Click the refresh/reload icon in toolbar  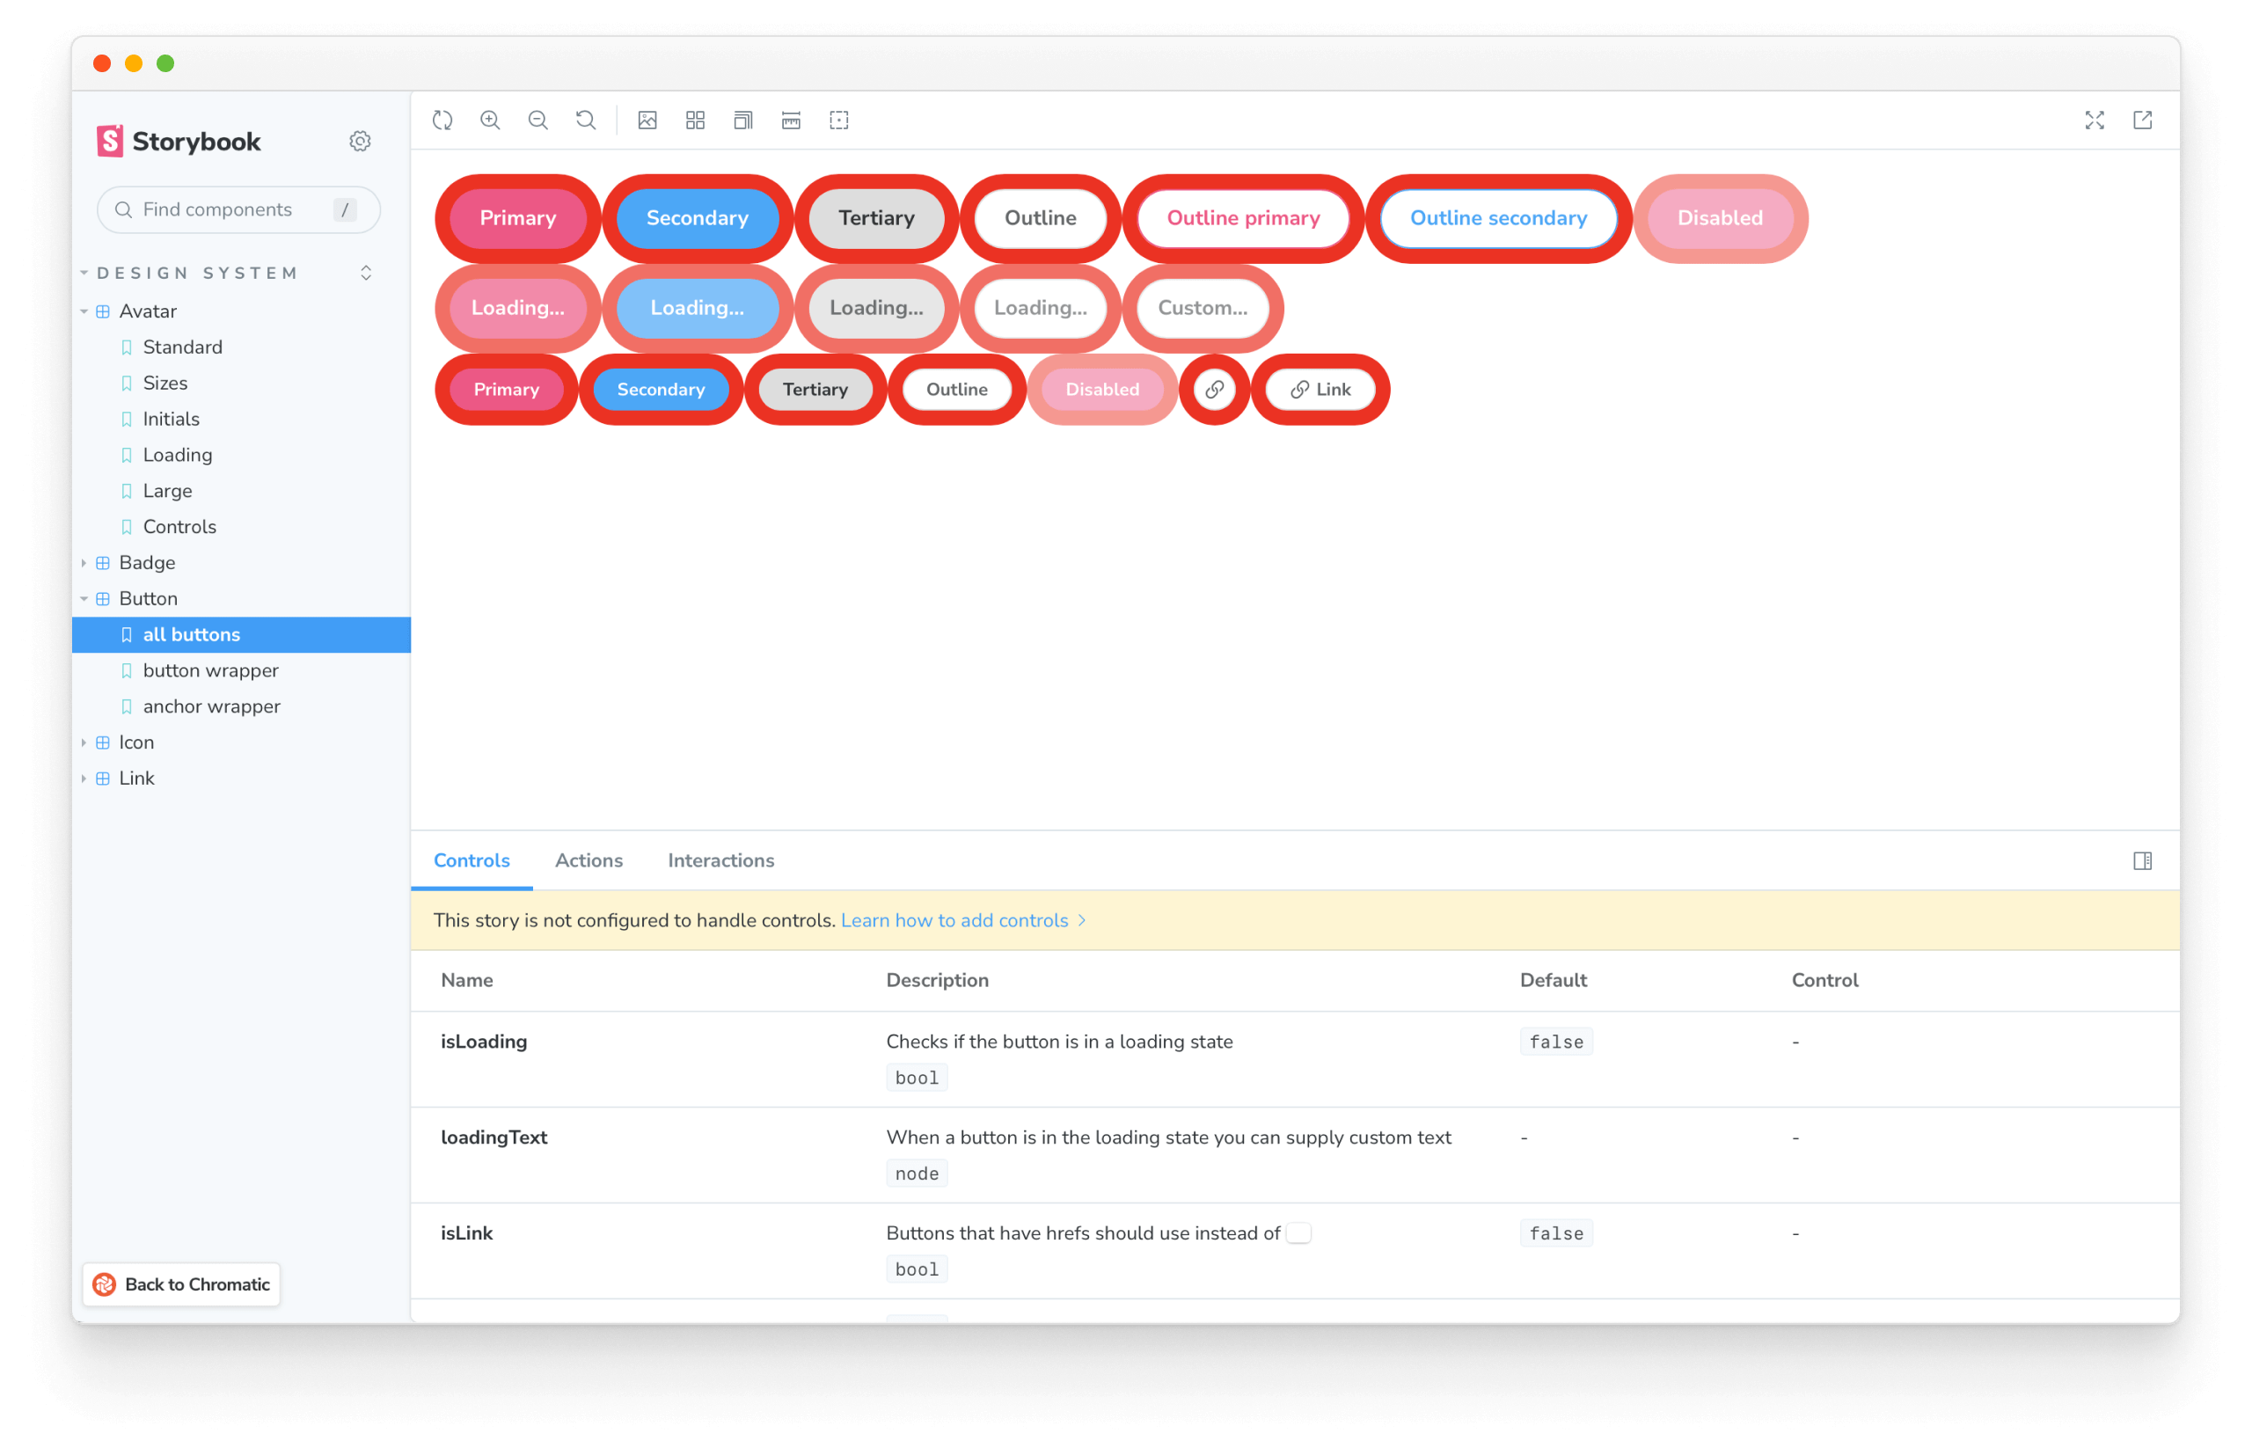pos(443,120)
